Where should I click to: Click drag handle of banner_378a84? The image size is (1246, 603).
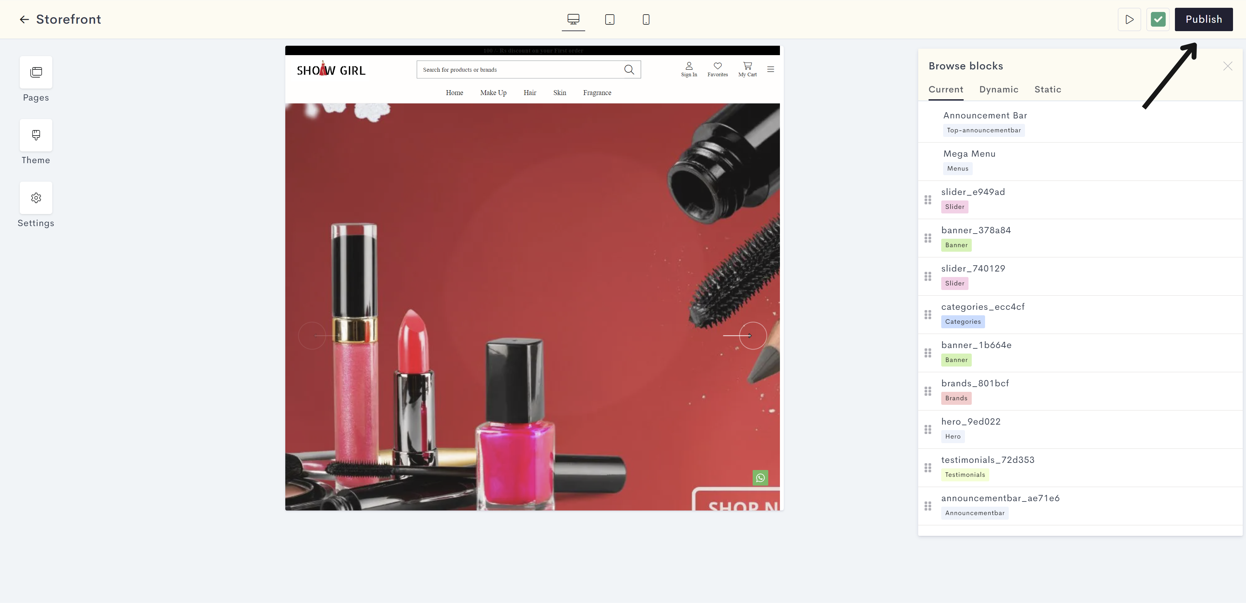928,238
